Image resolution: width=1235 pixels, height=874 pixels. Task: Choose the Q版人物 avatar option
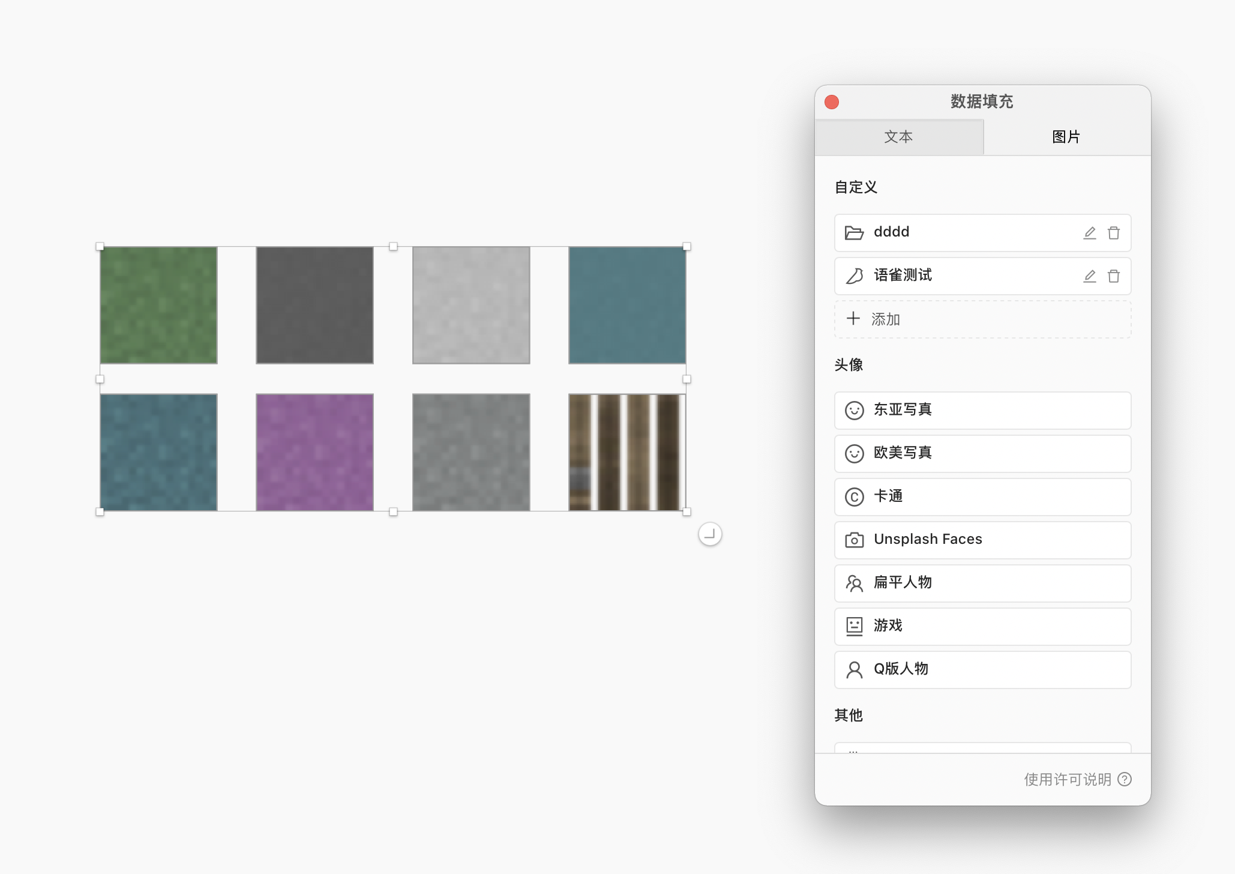982,669
